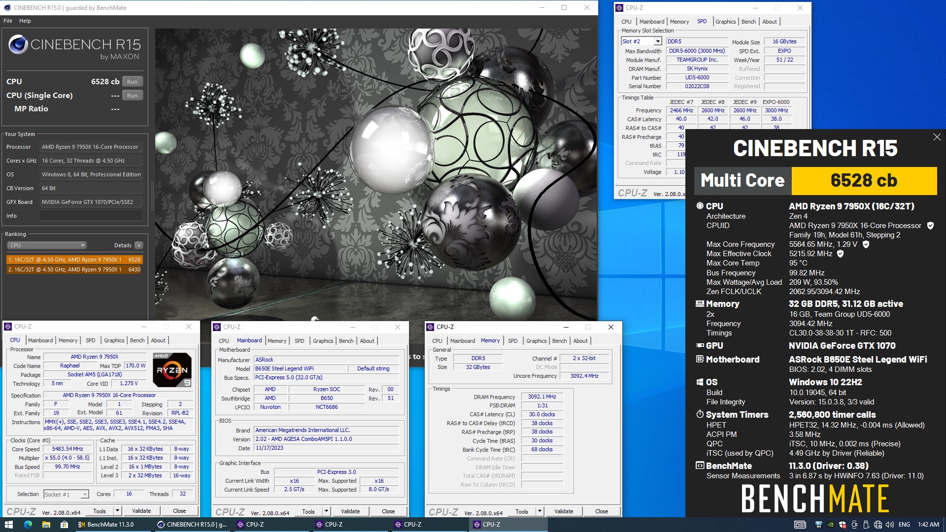Screen dimensions: 946x532
Task: Run the CPU Single Core benchmark
Action: [x=132, y=96]
